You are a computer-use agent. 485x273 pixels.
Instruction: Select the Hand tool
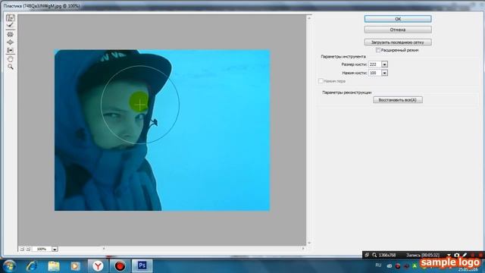(10, 59)
